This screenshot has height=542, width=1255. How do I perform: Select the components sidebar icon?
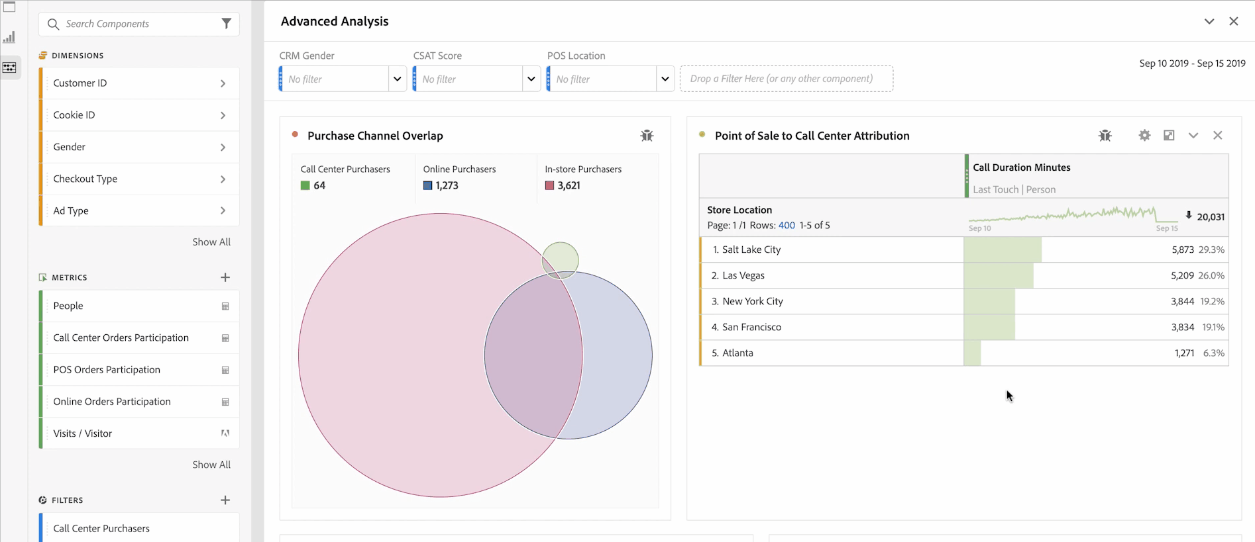coord(10,68)
